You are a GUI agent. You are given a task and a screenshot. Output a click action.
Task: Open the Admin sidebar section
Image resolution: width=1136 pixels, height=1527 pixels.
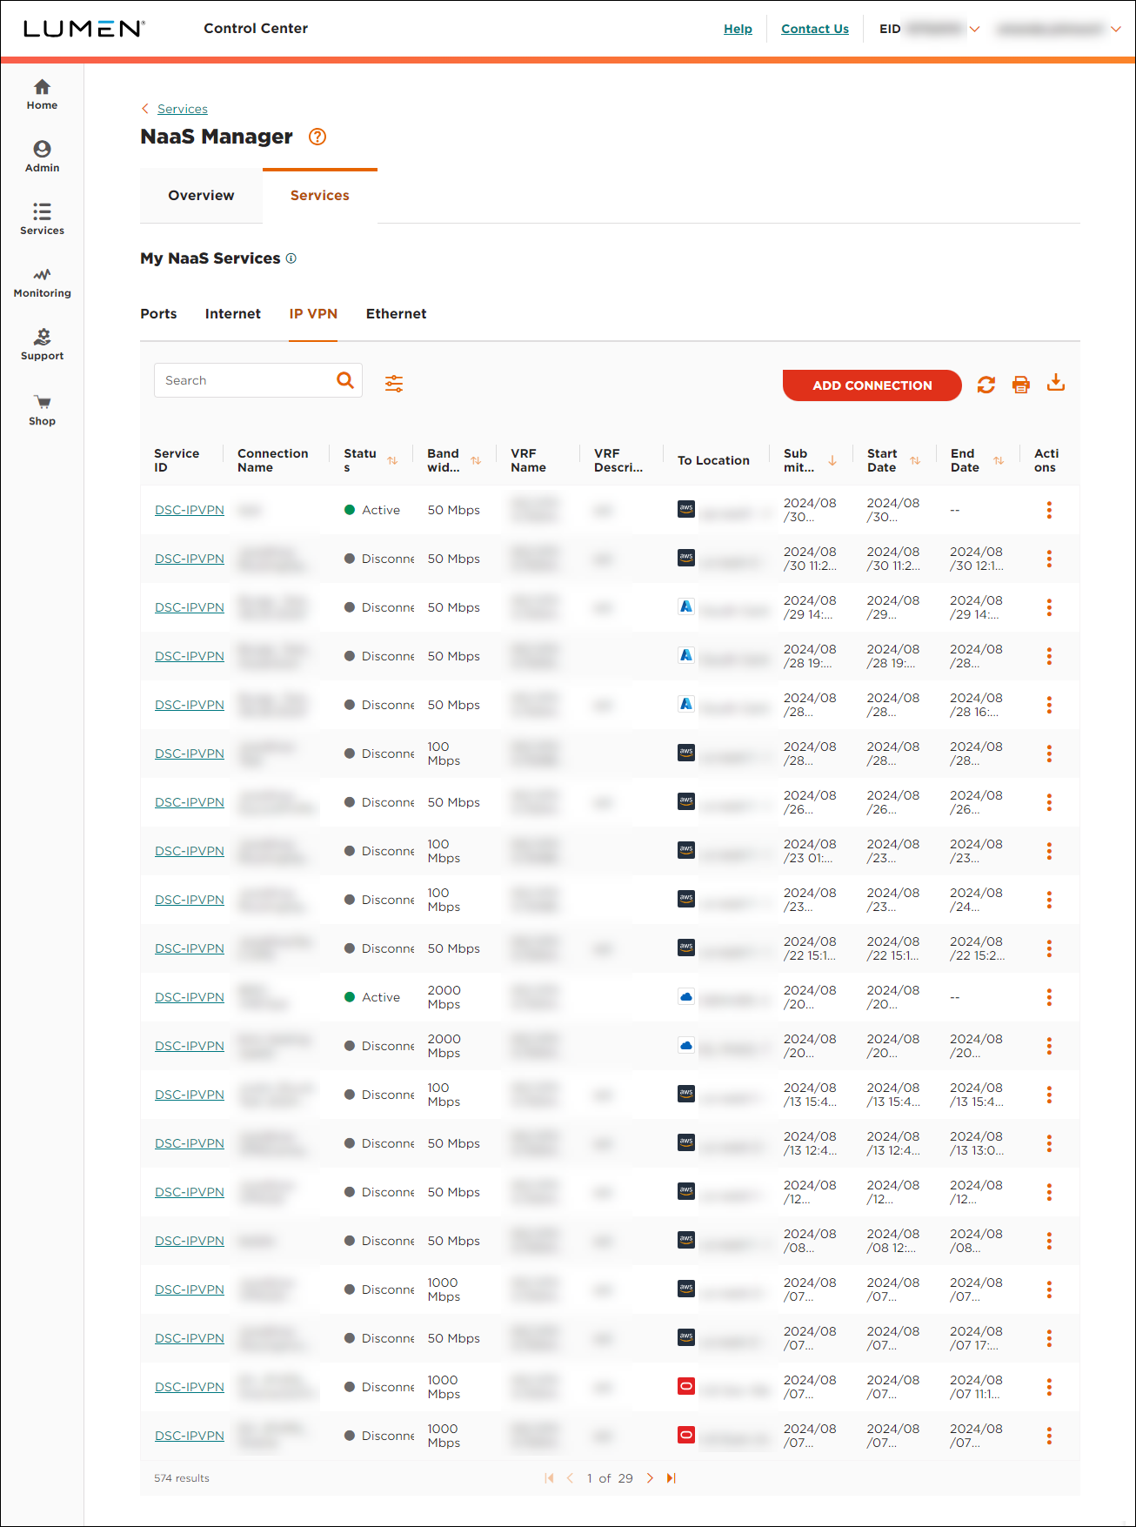point(42,157)
